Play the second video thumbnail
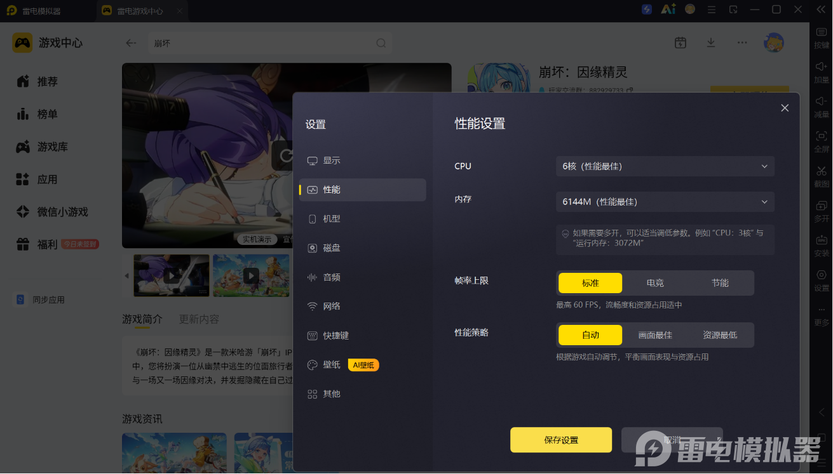 [x=251, y=276]
